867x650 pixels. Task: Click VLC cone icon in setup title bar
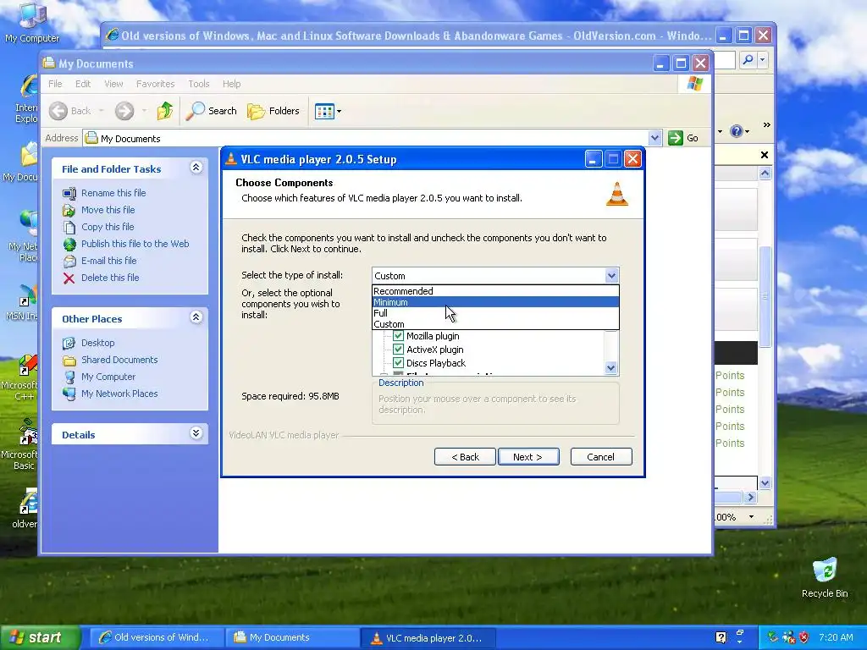pyautogui.click(x=231, y=159)
